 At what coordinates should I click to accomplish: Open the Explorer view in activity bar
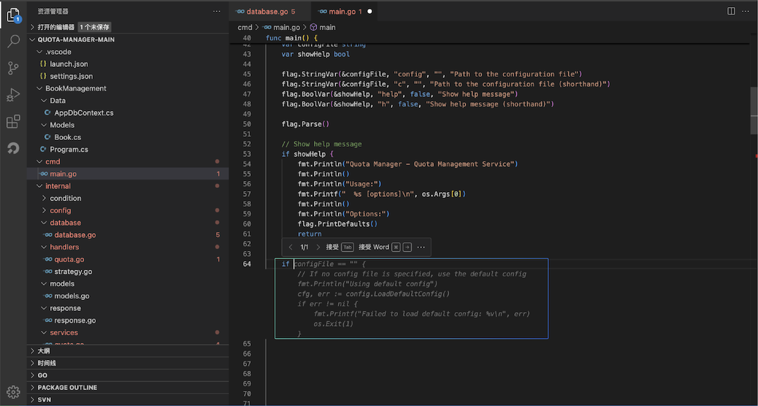coord(13,15)
